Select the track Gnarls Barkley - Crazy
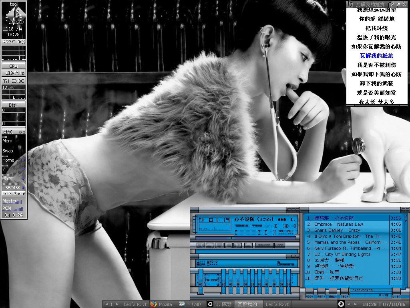This screenshot has width=410, height=308. 353,230
